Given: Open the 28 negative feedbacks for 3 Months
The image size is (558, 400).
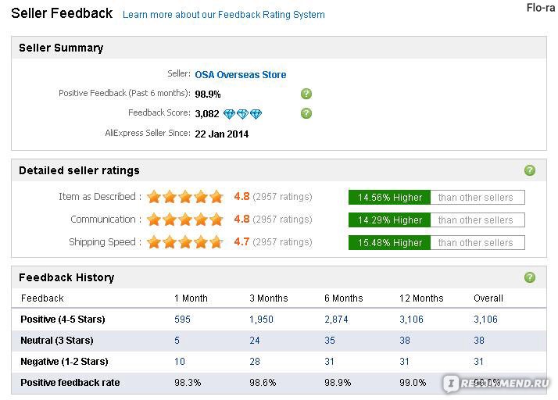Looking at the screenshot, I should tap(255, 362).
